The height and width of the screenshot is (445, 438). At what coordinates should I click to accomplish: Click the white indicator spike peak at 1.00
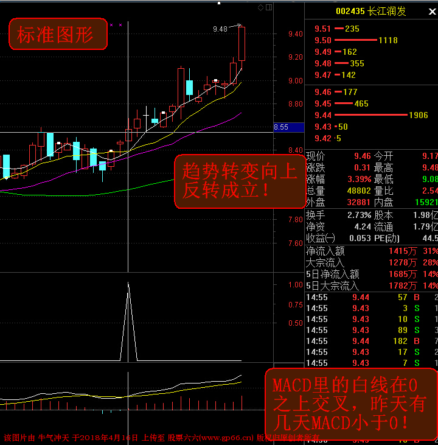click(128, 284)
